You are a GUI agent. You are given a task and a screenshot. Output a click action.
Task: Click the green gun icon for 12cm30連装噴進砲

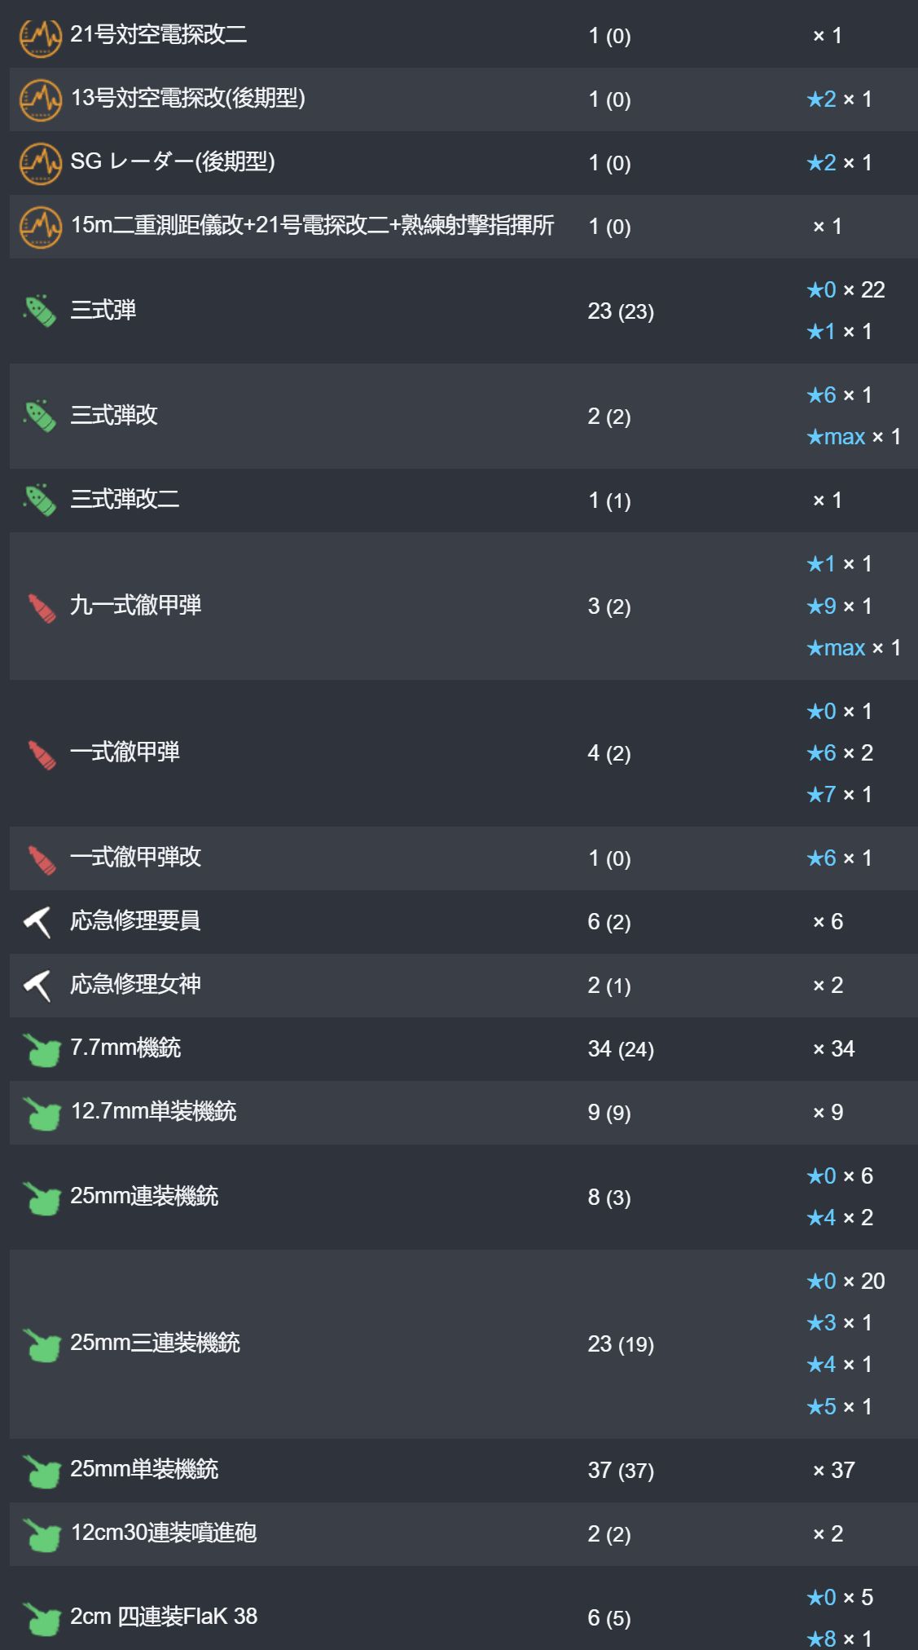pyautogui.click(x=42, y=1534)
